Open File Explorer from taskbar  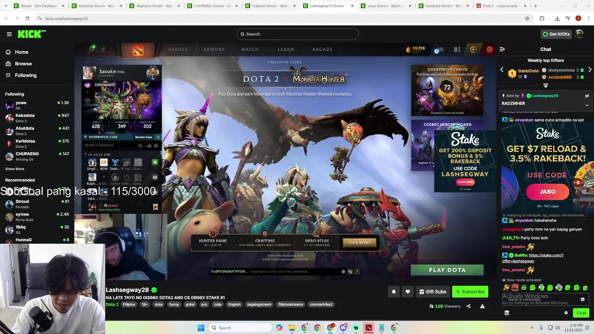[x=292, y=328]
